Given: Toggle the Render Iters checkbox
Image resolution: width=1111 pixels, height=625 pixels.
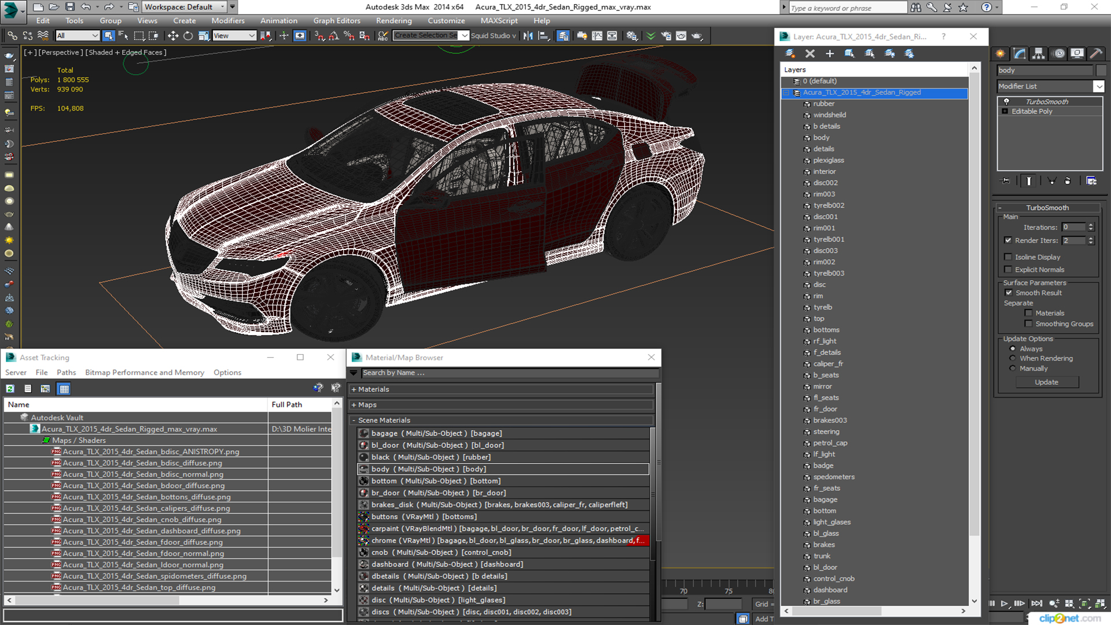Looking at the screenshot, I should pyautogui.click(x=1008, y=240).
